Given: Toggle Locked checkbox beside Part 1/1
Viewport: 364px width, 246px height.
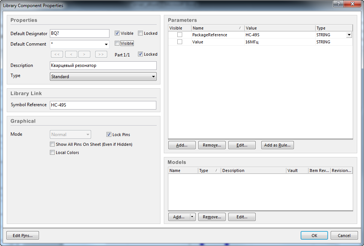Looking at the screenshot, I should tap(140, 54).
